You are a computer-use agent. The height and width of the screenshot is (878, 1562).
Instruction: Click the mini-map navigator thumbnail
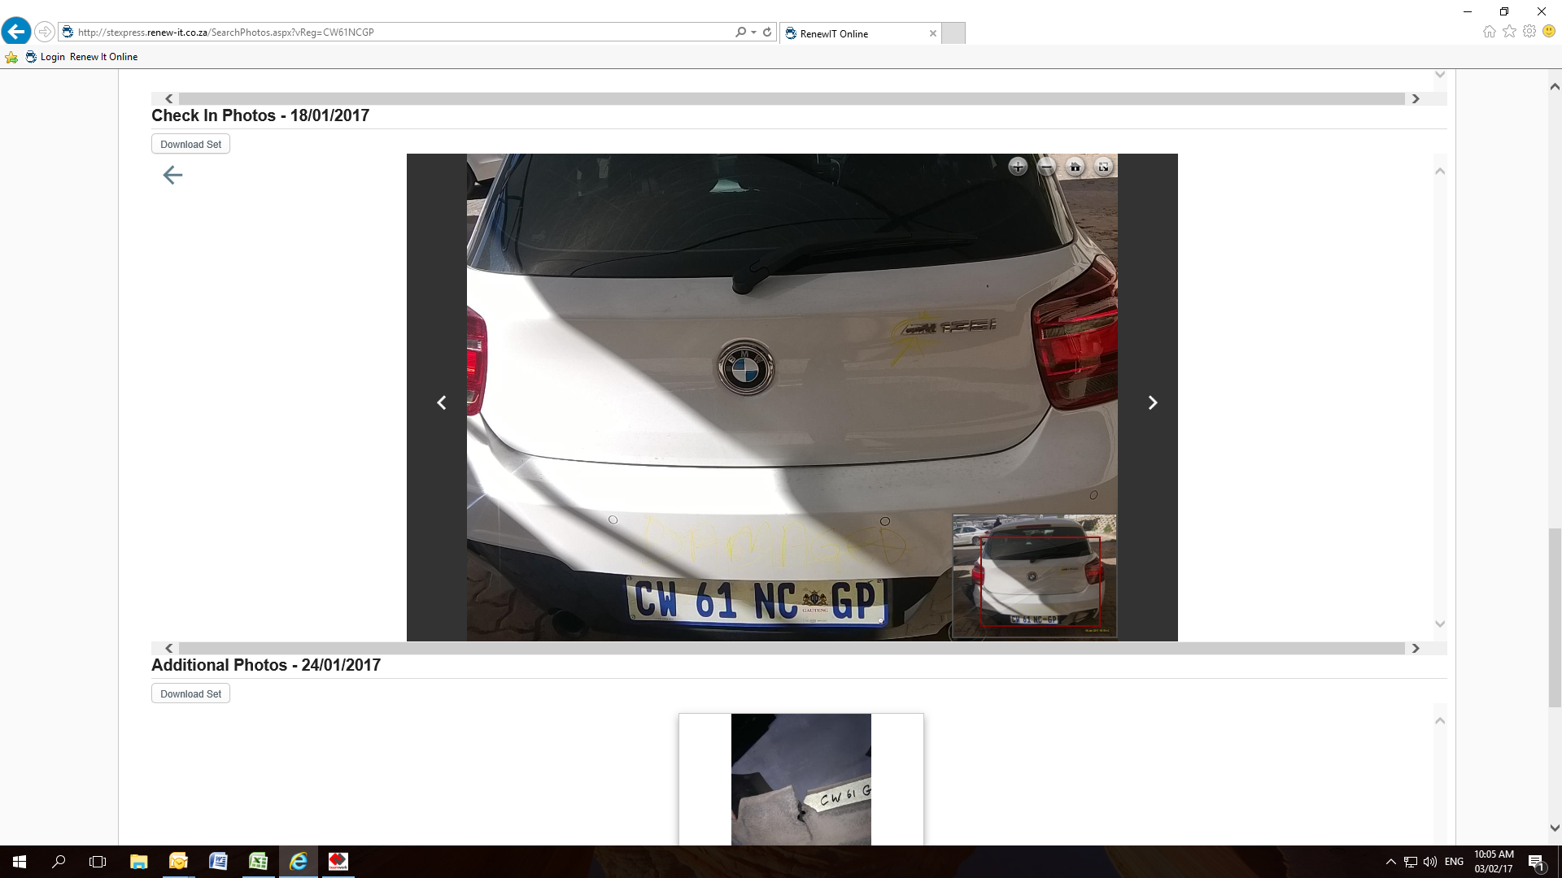point(1035,576)
